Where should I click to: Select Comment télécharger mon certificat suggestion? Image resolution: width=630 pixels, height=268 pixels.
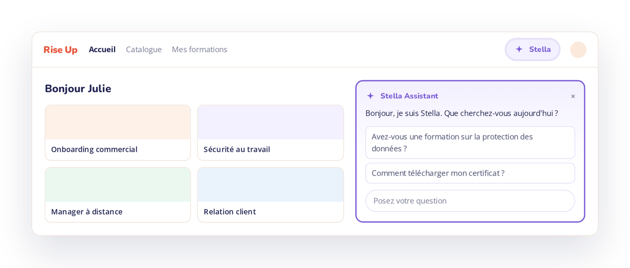coord(470,173)
